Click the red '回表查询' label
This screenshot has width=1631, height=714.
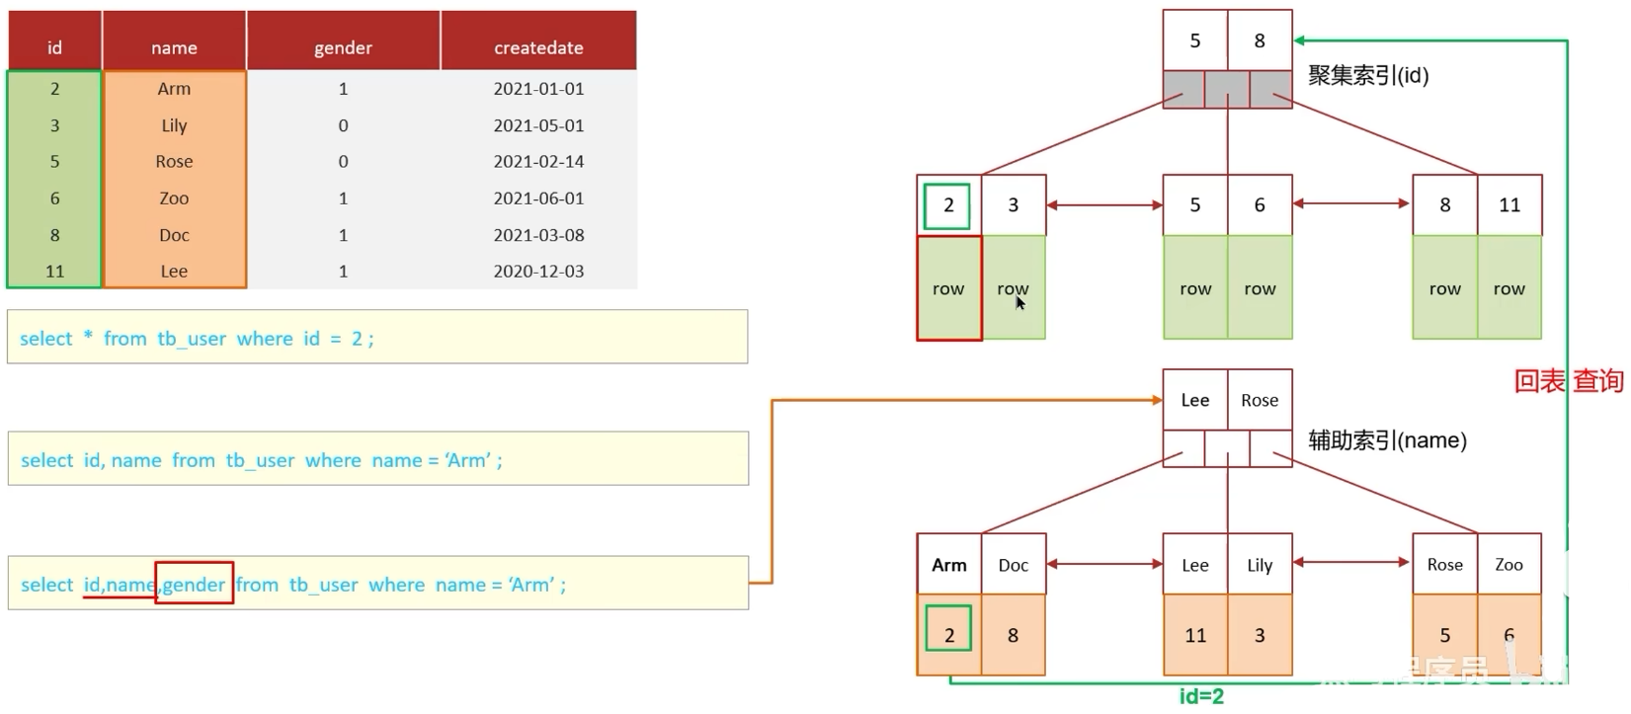click(1569, 381)
